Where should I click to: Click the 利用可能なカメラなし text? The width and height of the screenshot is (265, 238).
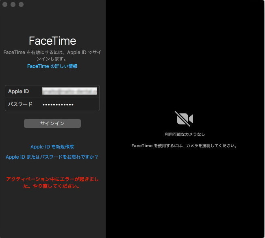(185, 134)
